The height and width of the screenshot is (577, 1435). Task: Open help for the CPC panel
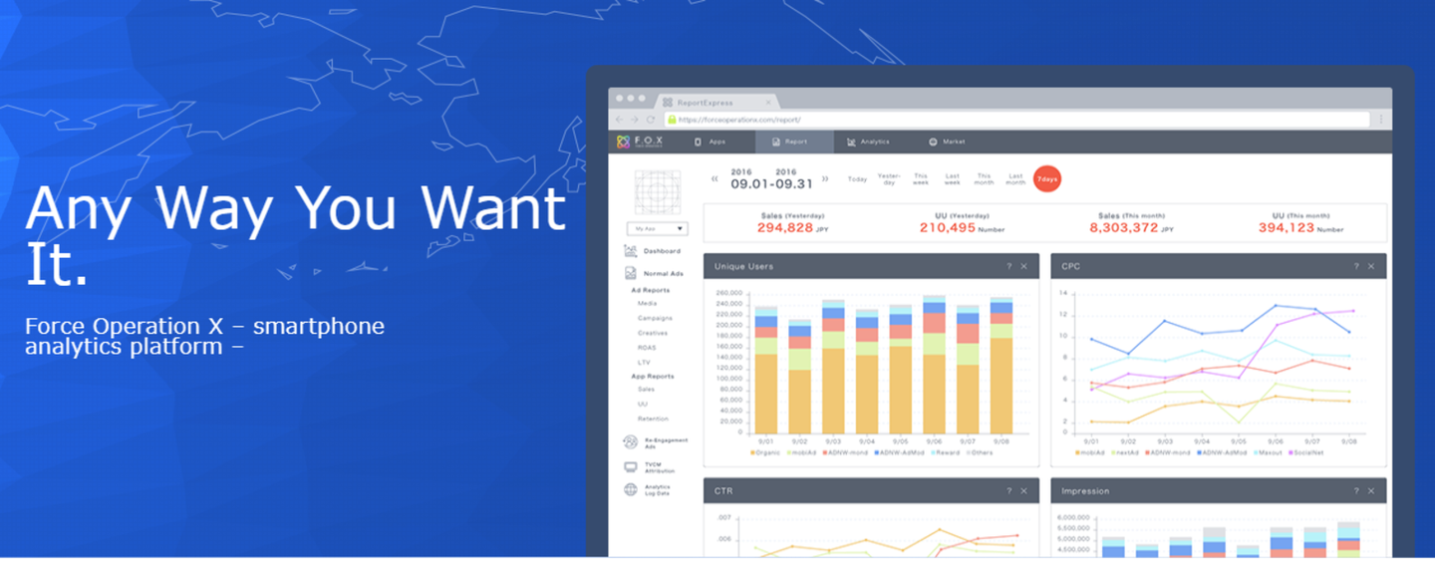click(1355, 266)
